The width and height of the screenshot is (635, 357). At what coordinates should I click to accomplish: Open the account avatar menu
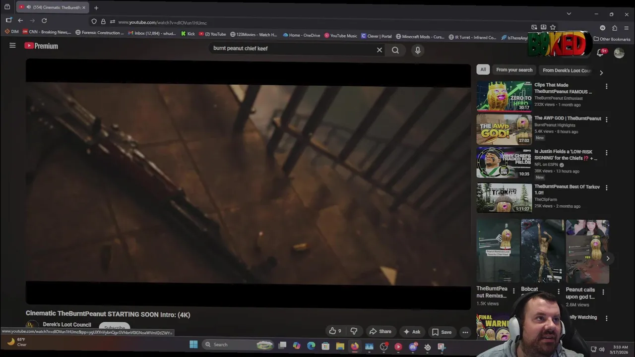click(619, 53)
